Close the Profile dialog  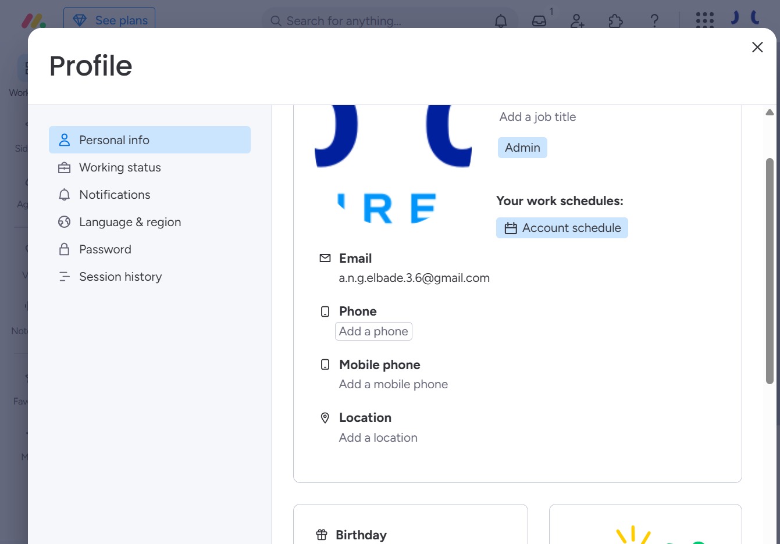[x=757, y=47]
